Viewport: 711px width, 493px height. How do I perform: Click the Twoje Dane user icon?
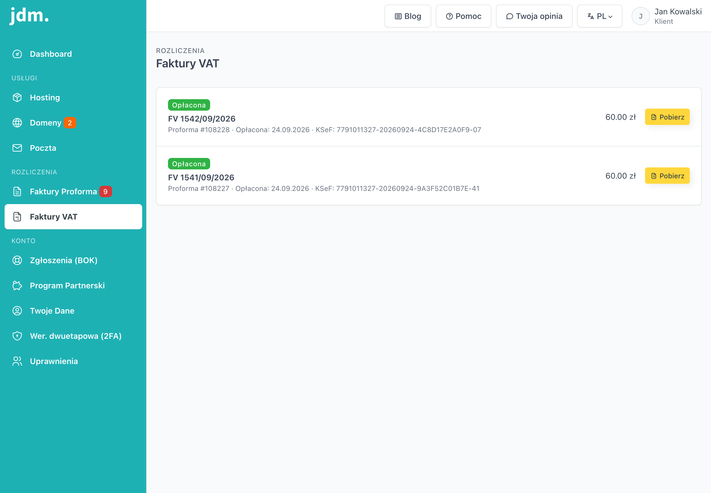tap(17, 311)
